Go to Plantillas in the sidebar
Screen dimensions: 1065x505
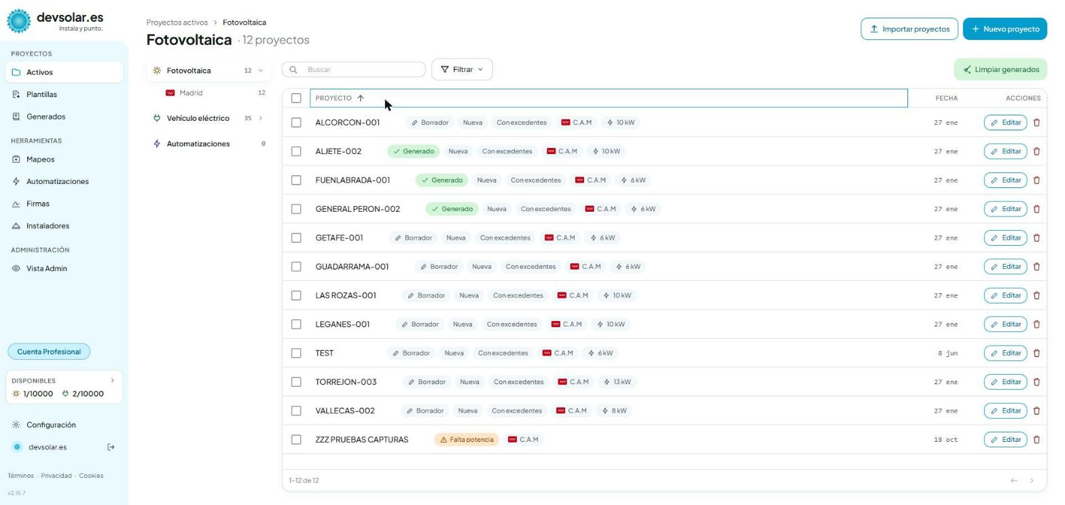coord(65,94)
